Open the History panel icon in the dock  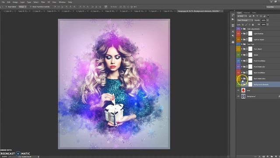(x=233, y=15)
